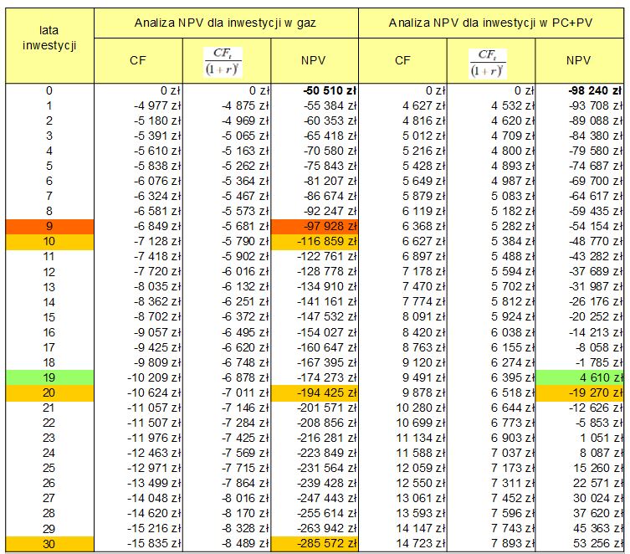Image resolution: width=630 pixels, height=554 pixels.
Task: Click gas NPV value -231 564 zł
Action: (x=327, y=469)
